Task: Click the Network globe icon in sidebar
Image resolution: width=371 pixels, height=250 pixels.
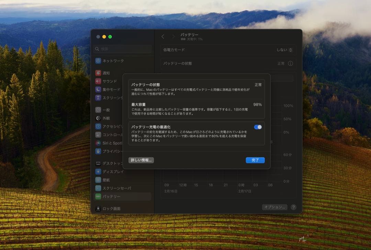Action: coord(98,61)
